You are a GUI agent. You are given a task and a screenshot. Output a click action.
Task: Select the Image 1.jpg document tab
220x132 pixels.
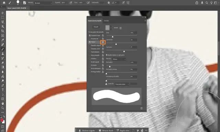[17, 8]
